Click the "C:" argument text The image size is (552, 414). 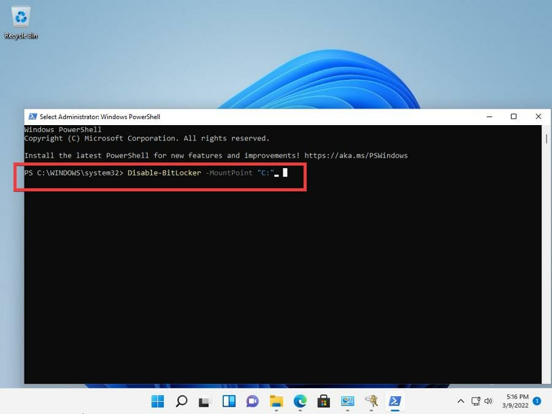point(266,173)
